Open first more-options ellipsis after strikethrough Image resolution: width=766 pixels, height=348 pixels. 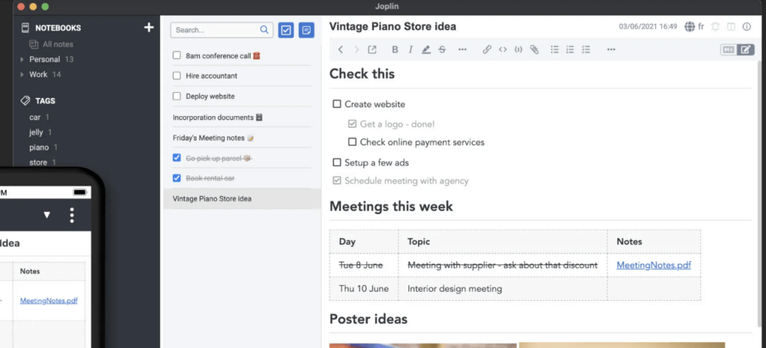point(462,49)
